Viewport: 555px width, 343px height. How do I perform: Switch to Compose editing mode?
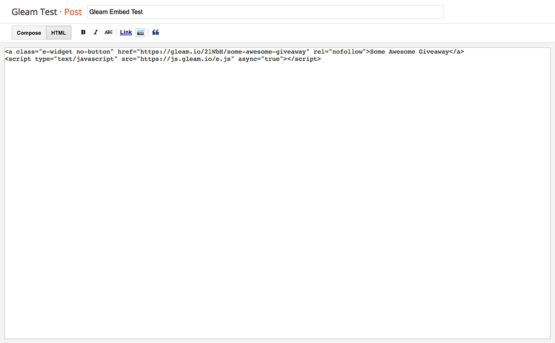point(29,33)
